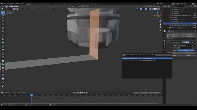
Task: Open the Edit Mode dropdown
Action: pyautogui.click(x=7, y=9)
